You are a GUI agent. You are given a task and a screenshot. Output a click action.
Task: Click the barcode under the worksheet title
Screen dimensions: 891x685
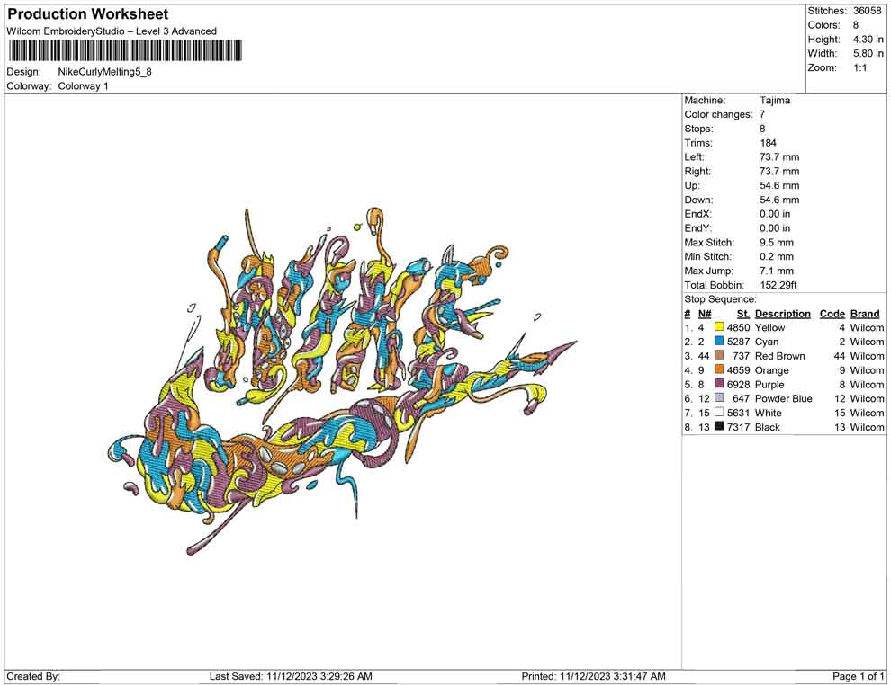tap(125, 50)
